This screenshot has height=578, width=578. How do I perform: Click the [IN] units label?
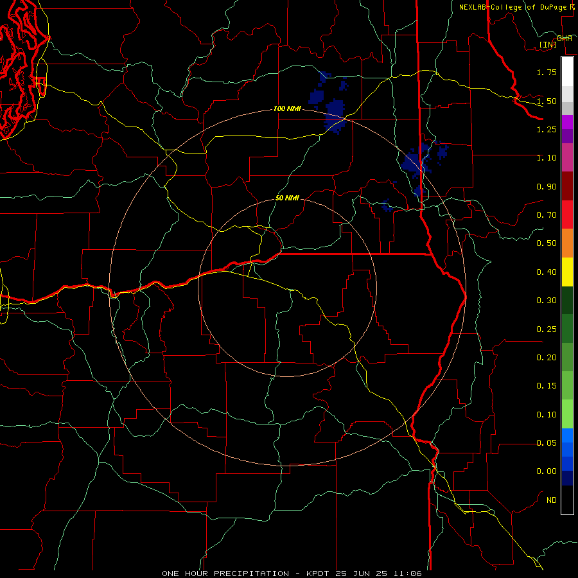(548, 44)
